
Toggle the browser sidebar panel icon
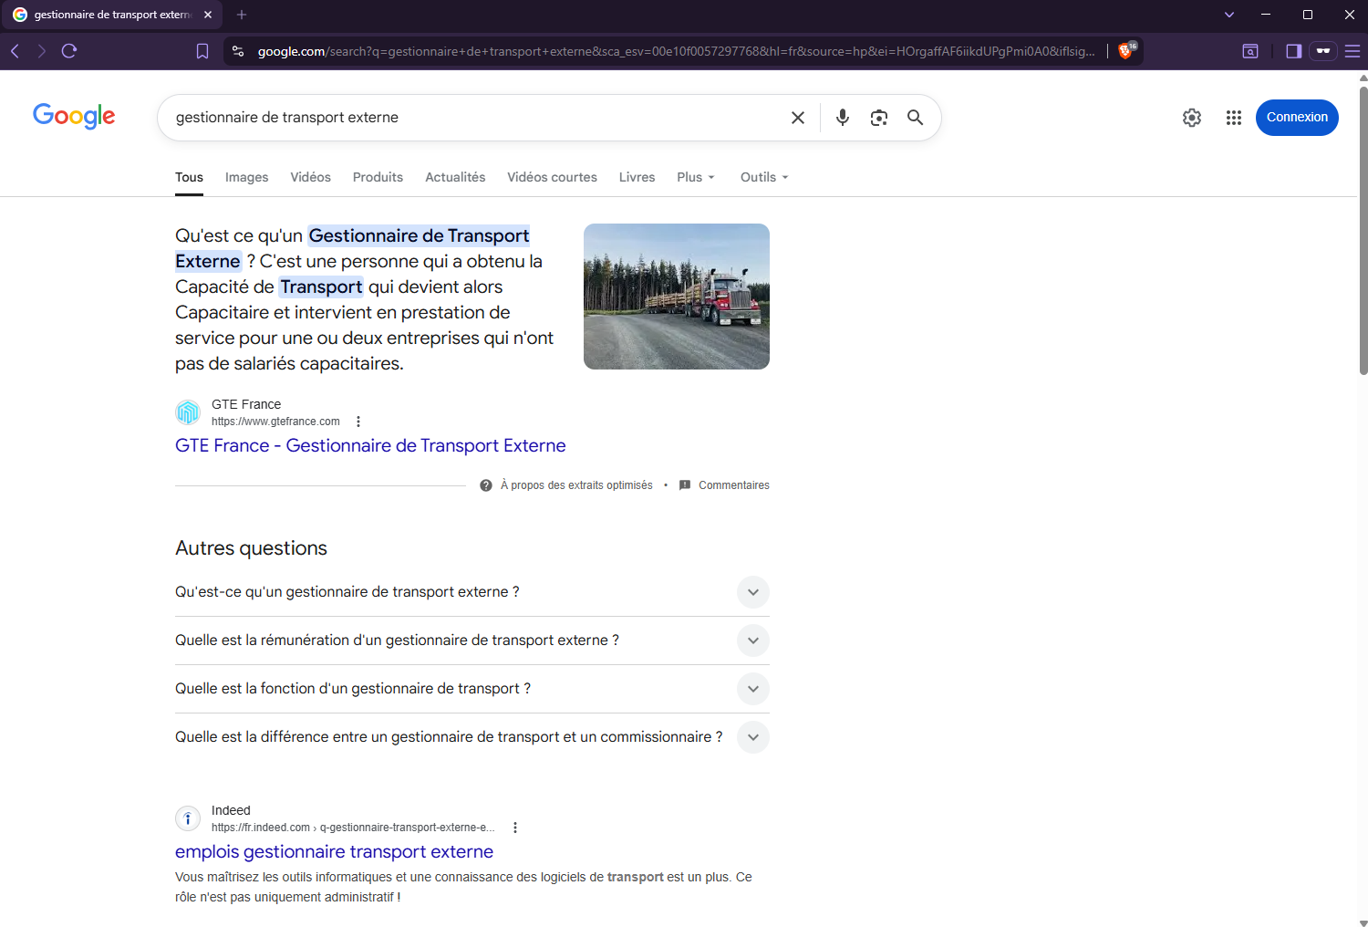[1293, 51]
